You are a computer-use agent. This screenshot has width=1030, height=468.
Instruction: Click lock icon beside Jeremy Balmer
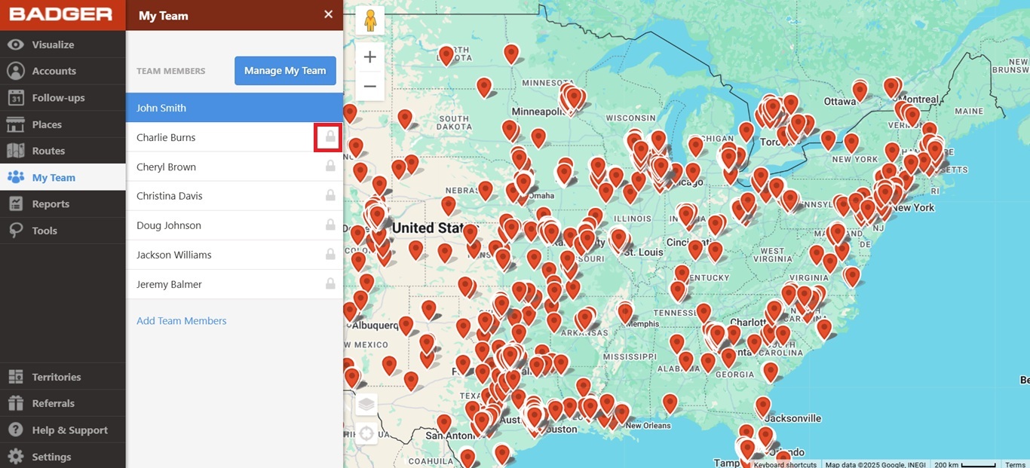[x=330, y=284]
